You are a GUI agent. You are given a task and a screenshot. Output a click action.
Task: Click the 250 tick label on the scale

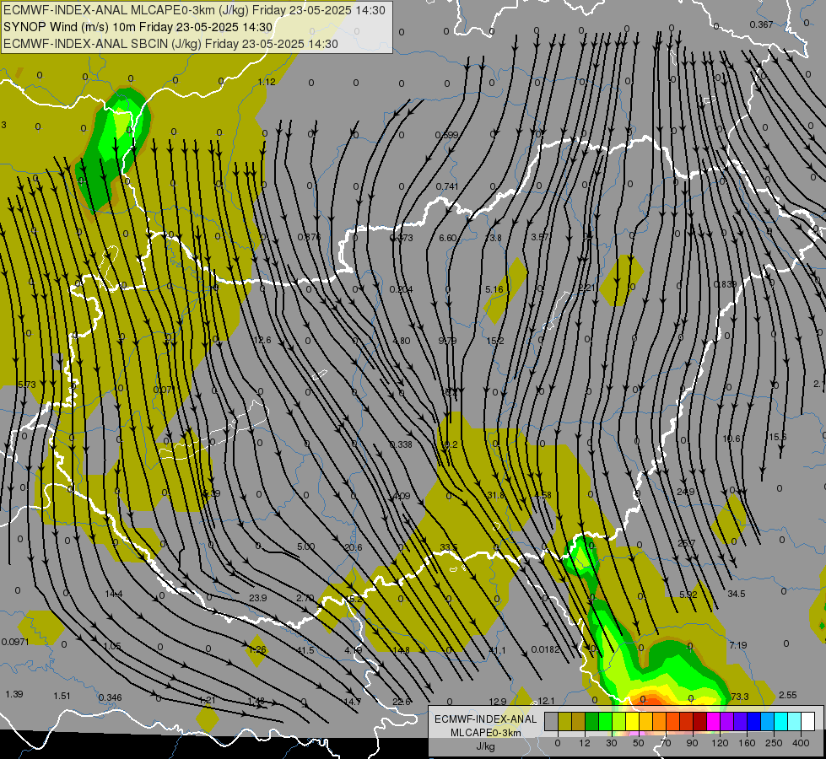(x=774, y=743)
